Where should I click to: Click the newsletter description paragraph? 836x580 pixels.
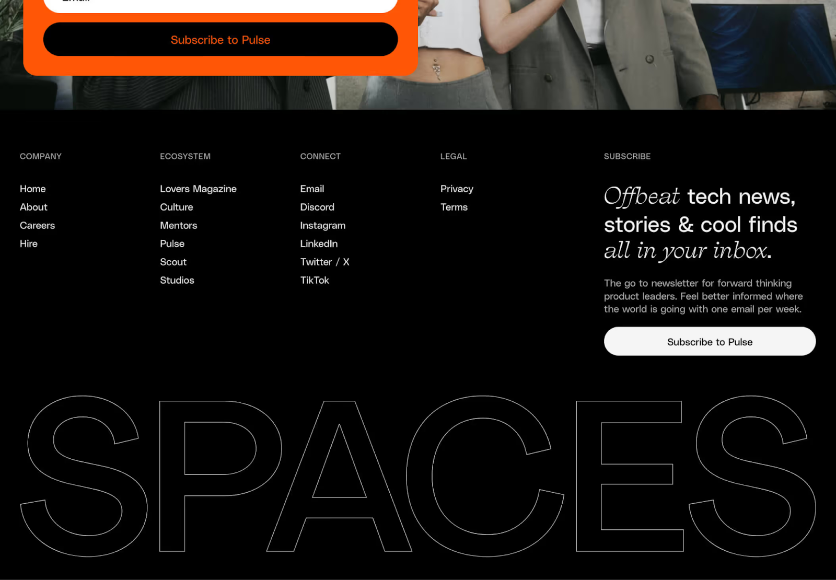(703, 296)
